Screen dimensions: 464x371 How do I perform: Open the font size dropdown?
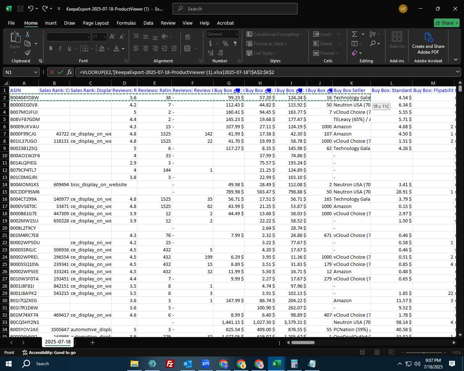pyautogui.click(x=105, y=37)
